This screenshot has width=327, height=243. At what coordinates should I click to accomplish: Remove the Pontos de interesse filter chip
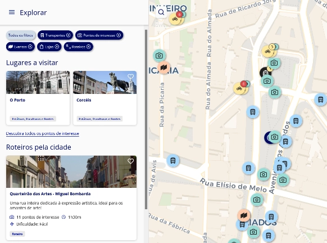[119, 35]
